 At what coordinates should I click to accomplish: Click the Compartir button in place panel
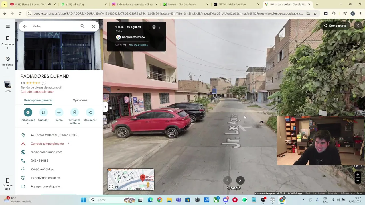click(90, 115)
